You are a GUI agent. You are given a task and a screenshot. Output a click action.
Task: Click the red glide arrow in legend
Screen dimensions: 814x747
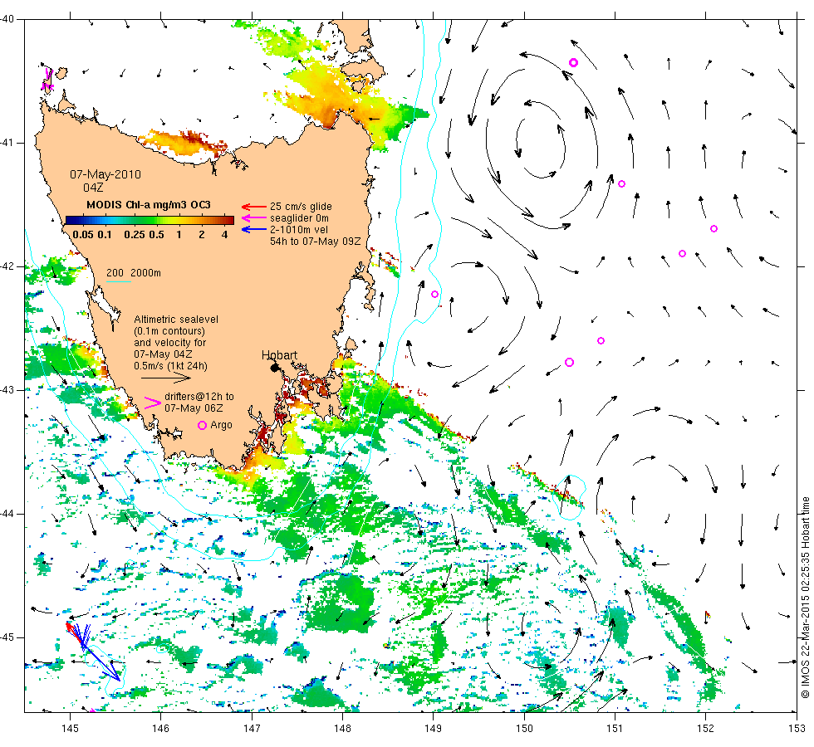click(254, 207)
